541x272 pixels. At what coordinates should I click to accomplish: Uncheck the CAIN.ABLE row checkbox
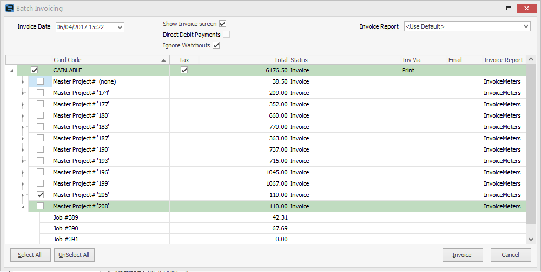(35, 70)
